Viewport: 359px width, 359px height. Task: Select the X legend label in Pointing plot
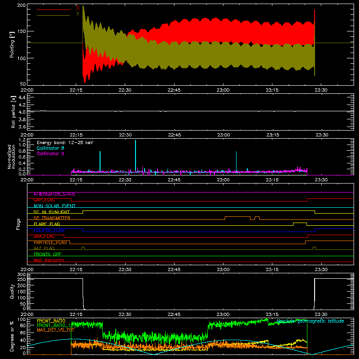pos(78,8)
